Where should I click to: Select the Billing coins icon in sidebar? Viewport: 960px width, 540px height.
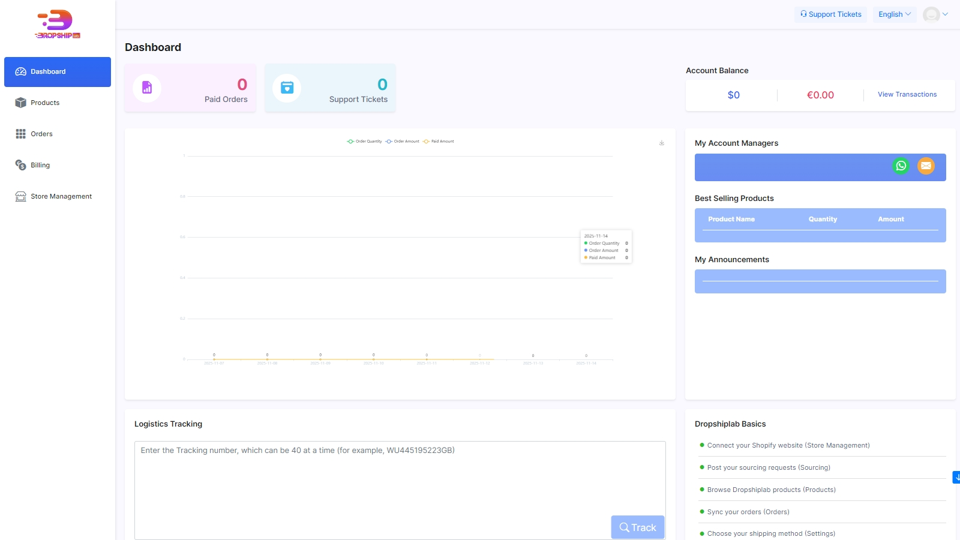pos(21,165)
